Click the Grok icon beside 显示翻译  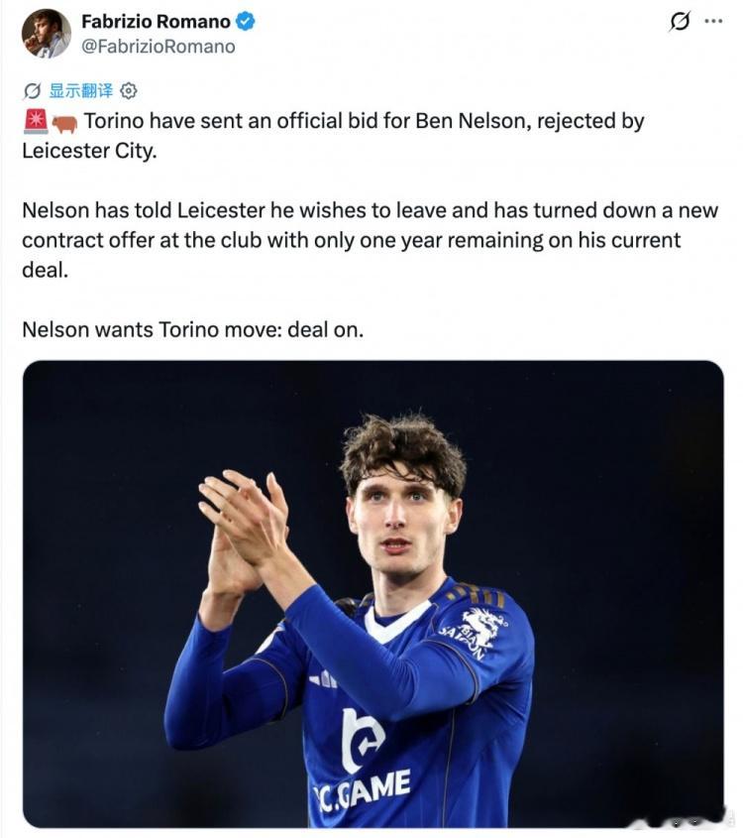click(32, 91)
